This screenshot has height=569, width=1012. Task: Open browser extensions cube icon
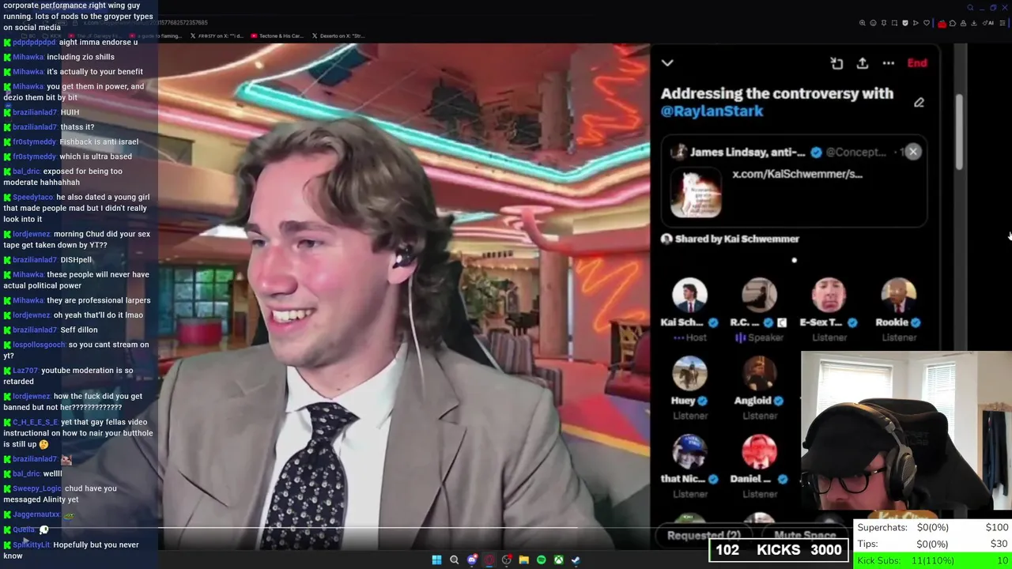953,23
